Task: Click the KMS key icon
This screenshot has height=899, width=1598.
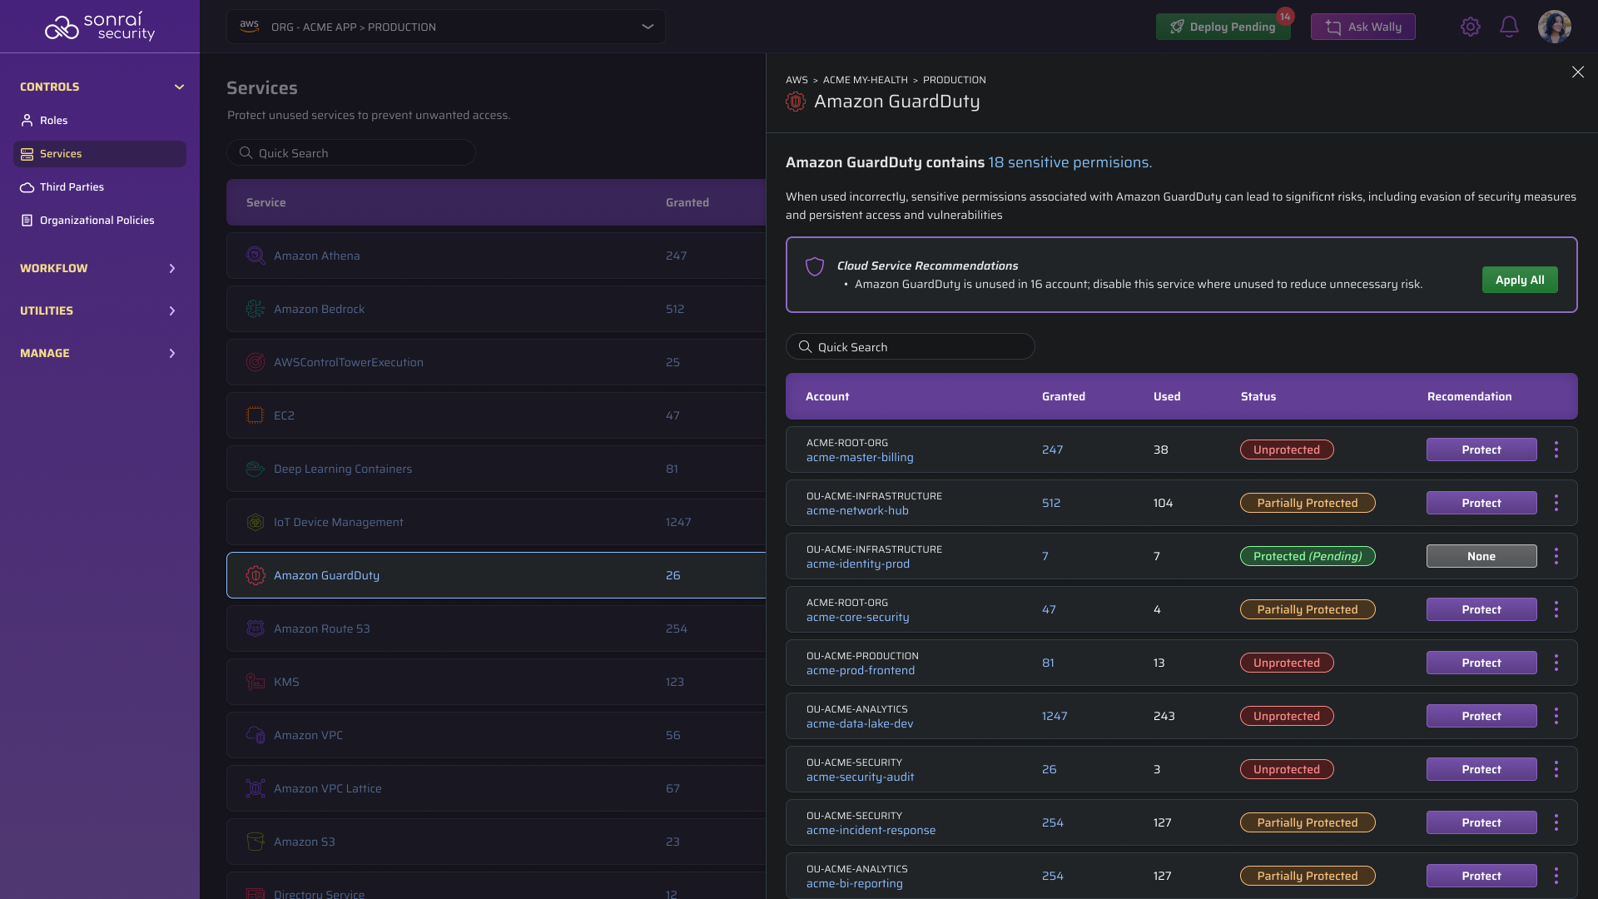Action: coord(256,682)
